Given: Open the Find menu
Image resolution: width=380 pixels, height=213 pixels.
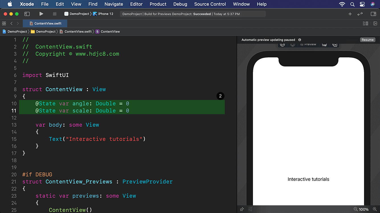Looking at the screenshot, I should [93, 4].
